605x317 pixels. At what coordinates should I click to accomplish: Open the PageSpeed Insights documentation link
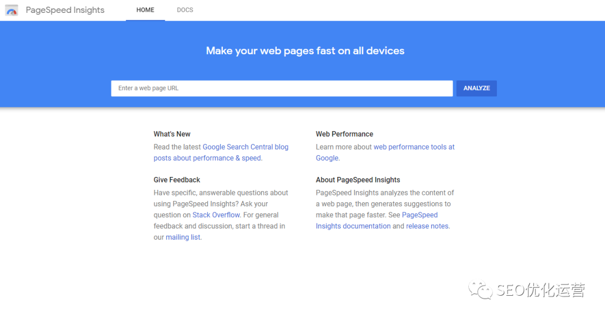pyautogui.click(x=353, y=226)
